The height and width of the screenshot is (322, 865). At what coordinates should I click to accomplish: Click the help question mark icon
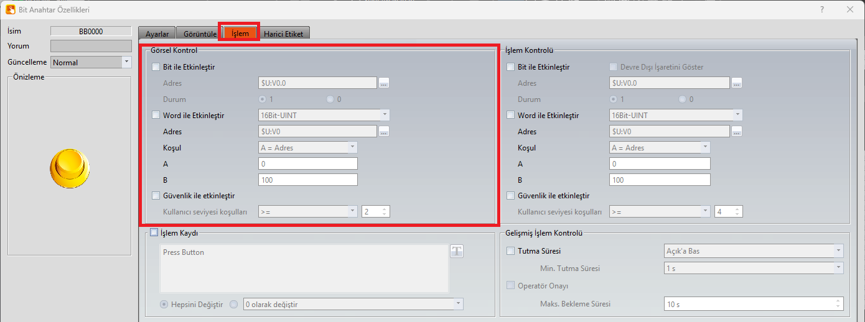(x=822, y=9)
